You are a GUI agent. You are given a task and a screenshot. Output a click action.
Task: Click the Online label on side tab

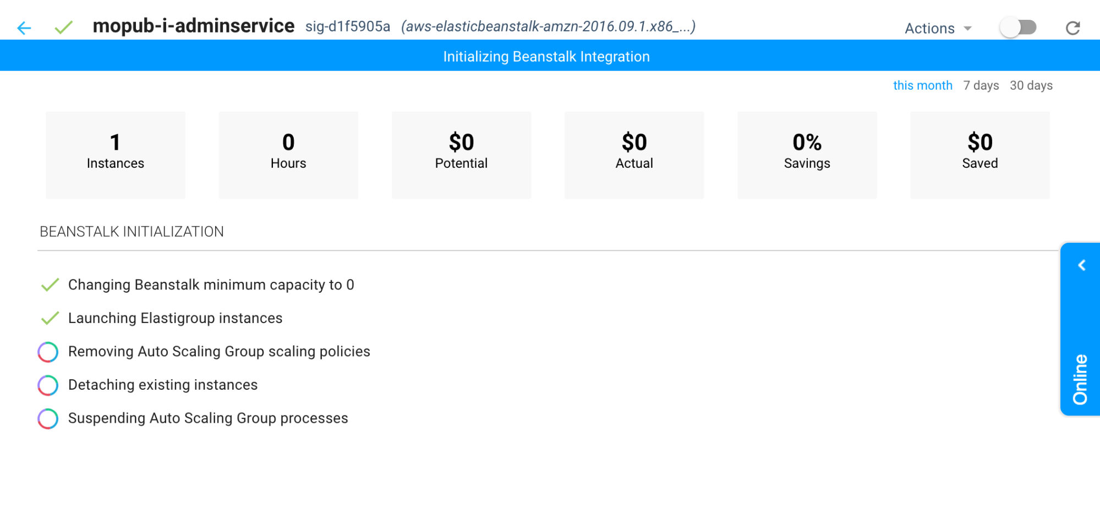click(1080, 379)
